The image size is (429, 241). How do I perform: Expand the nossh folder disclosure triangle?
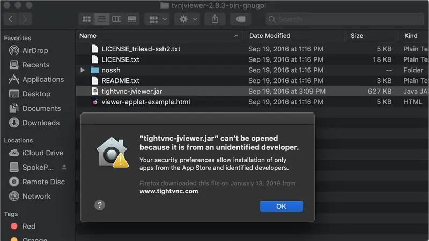[x=83, y=70]
